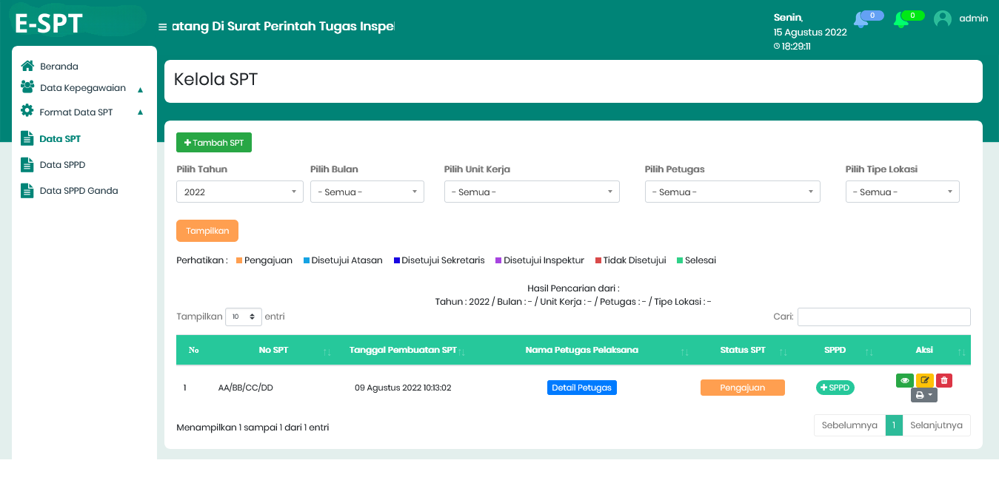Click the orange Tampilkan button
The height and width of the screenshot is (483, 999).
click(207, 231)
